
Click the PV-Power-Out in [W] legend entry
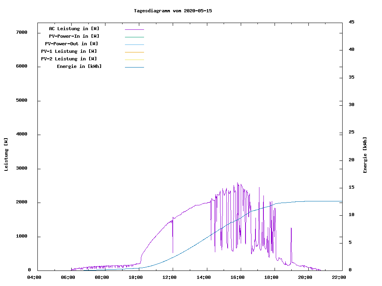(x=72, y=44)
